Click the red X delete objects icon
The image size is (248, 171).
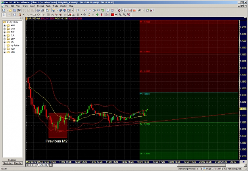click(x=129, y=15)
